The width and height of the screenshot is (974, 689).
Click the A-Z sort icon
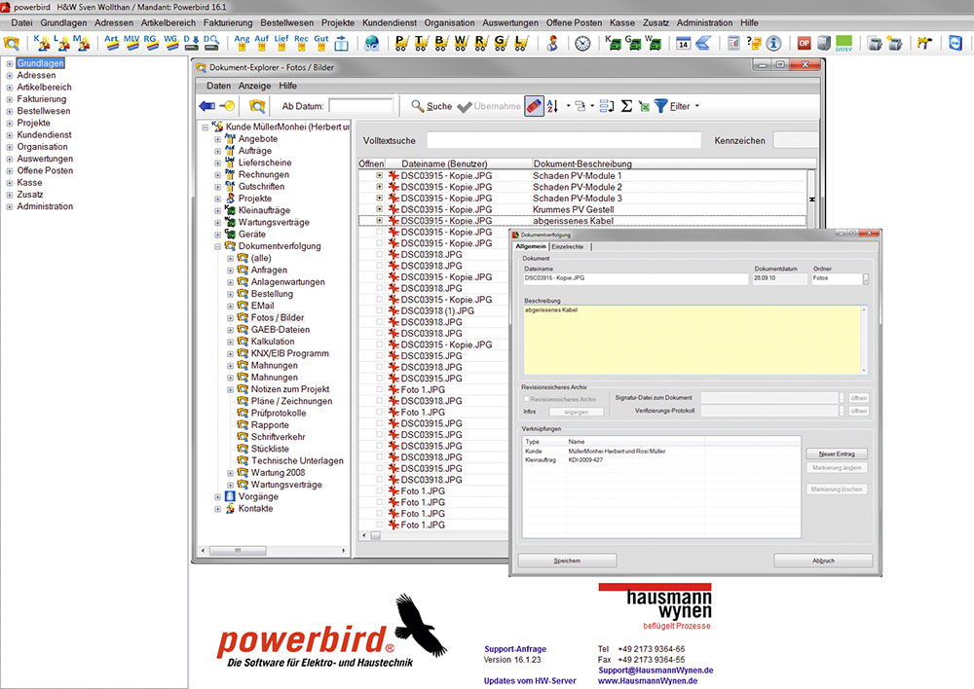click(552, 106)
